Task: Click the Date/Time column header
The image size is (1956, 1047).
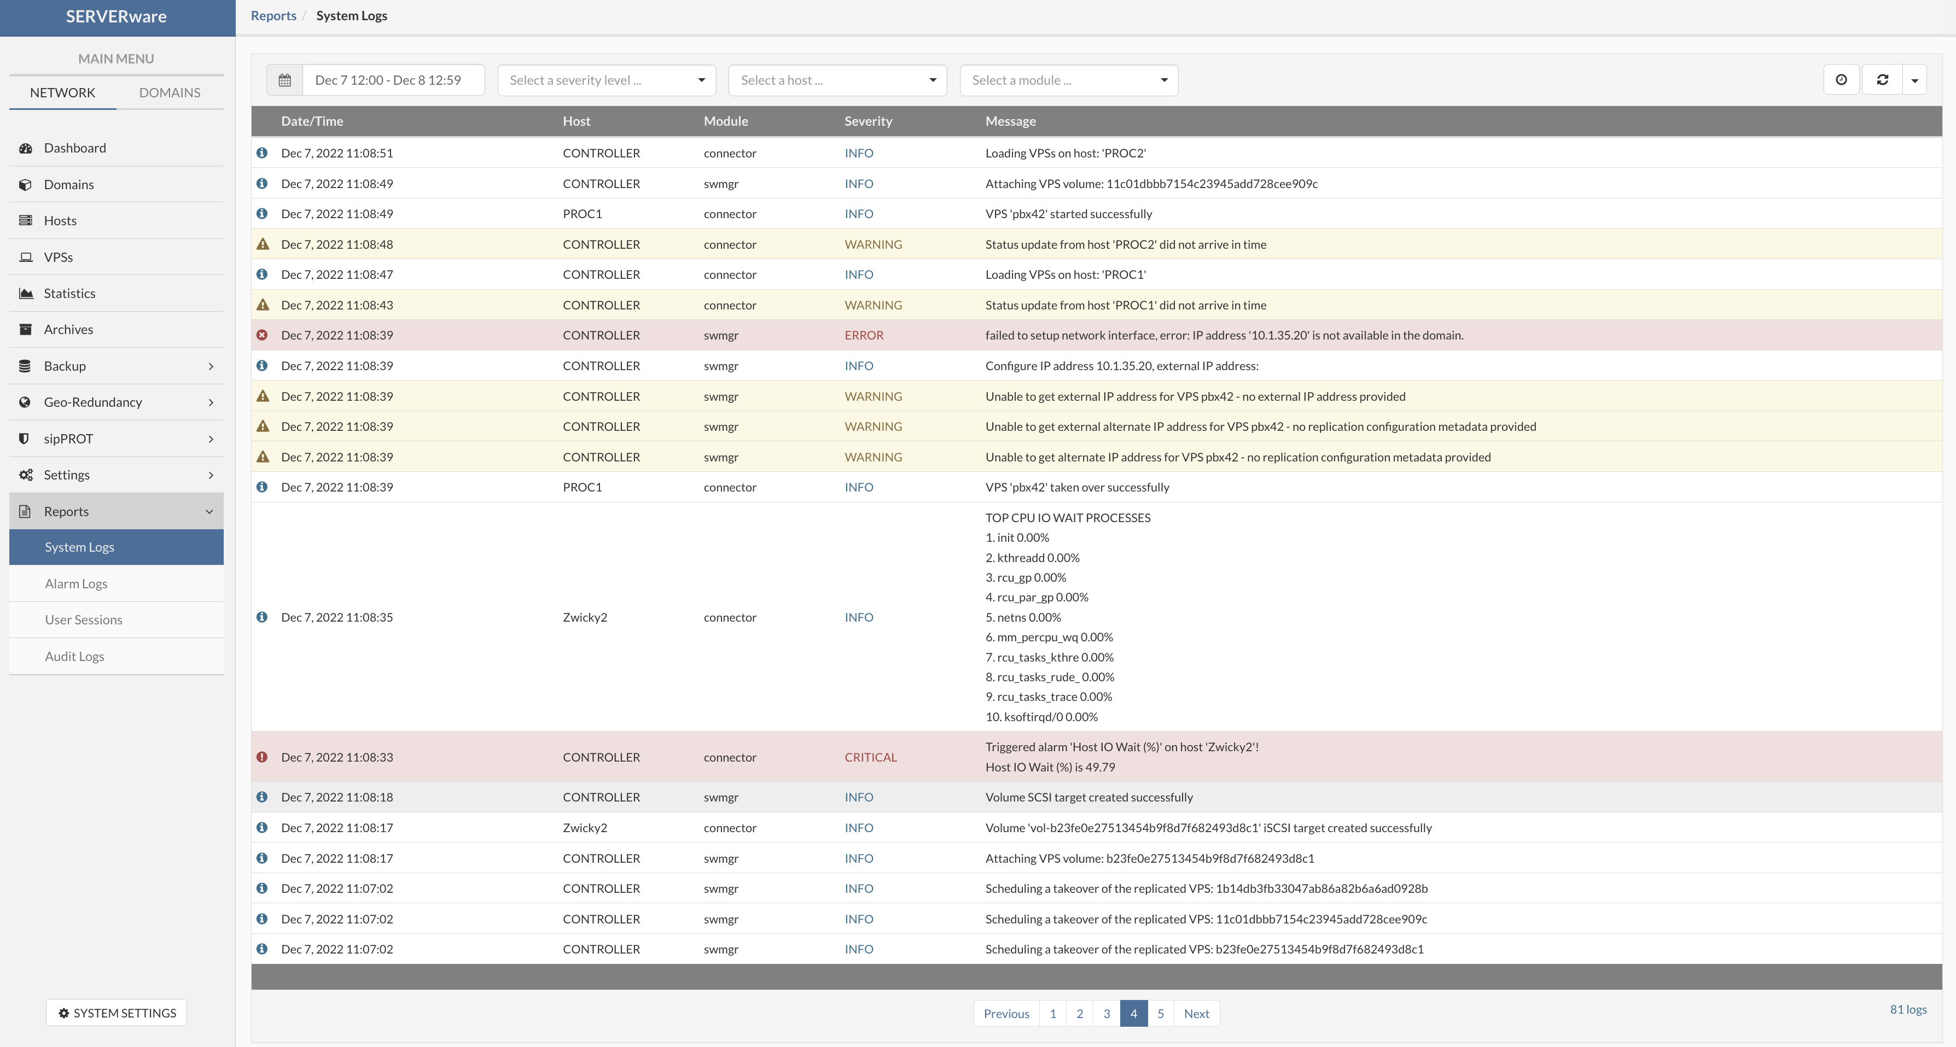Action: click(x=312, y=121)
